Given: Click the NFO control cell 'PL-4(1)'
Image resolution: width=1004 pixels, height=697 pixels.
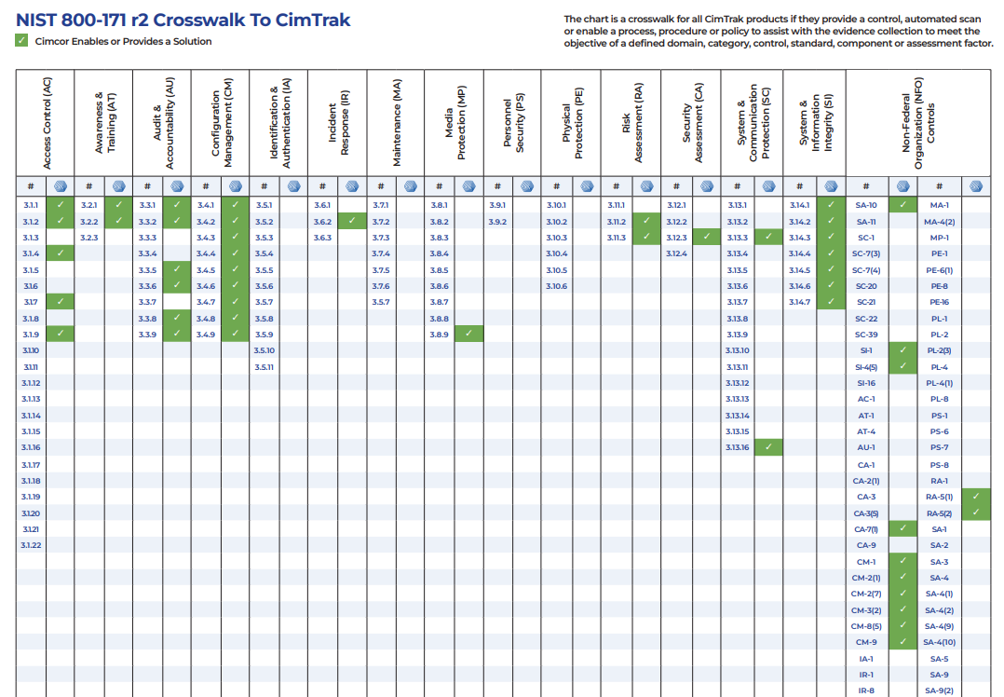Looking at the screenshot, I should coord(940,383).
